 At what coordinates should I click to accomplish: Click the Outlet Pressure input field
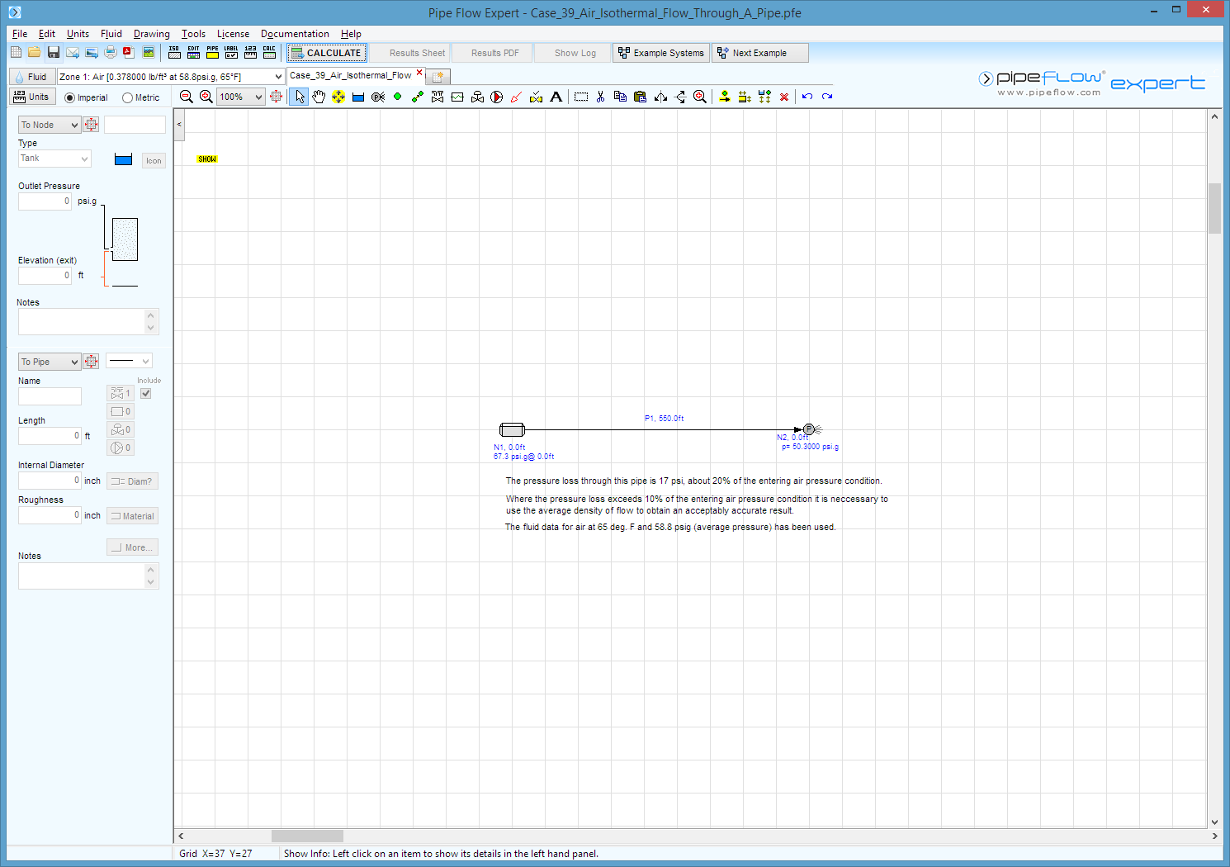(45, 201)
